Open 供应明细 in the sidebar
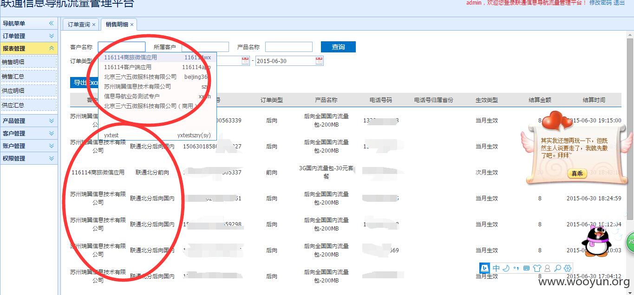 point(29,90)
